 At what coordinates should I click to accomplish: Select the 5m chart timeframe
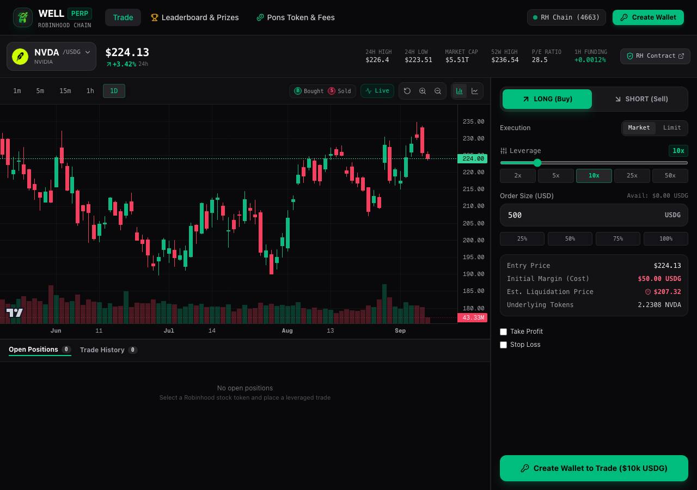tap(40, 91)
